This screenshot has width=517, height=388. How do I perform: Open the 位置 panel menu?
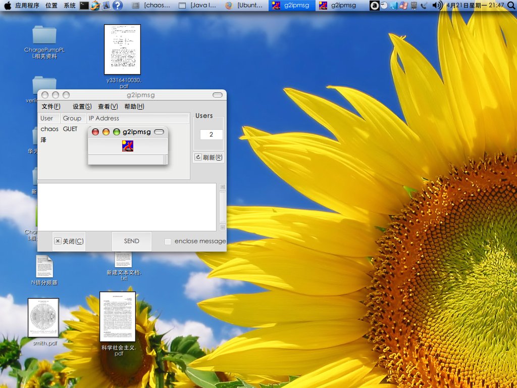tap(51, 5)
